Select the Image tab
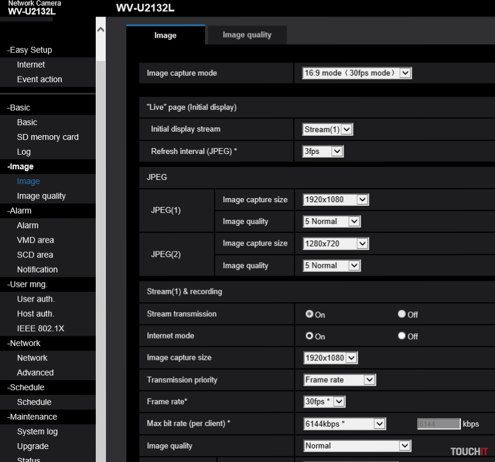Viewport: 495px width, 462px height. point(165,35)
